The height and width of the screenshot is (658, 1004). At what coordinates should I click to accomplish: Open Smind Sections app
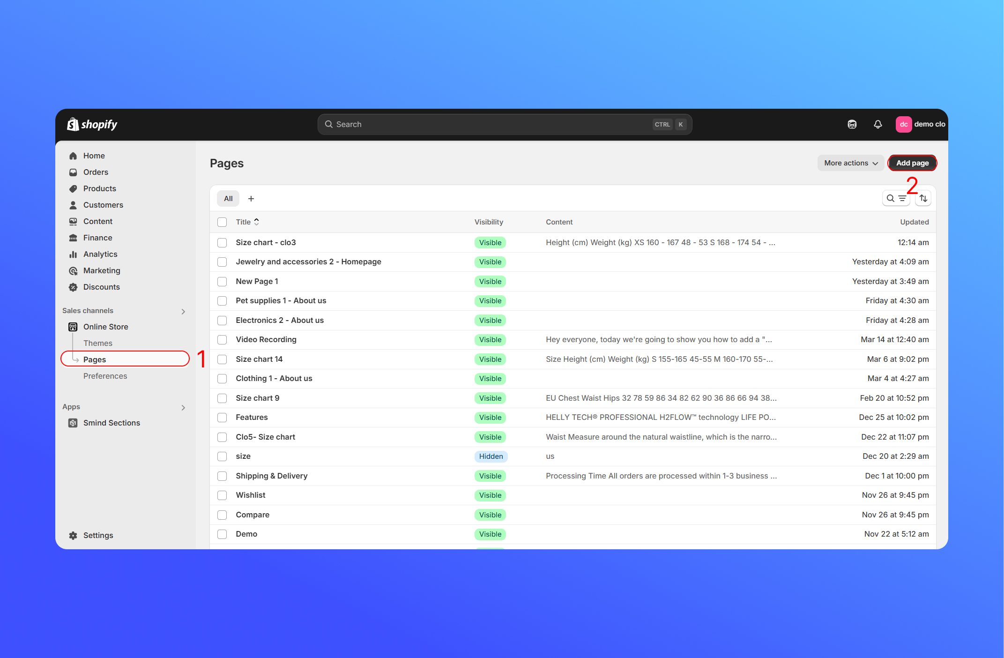111,423
